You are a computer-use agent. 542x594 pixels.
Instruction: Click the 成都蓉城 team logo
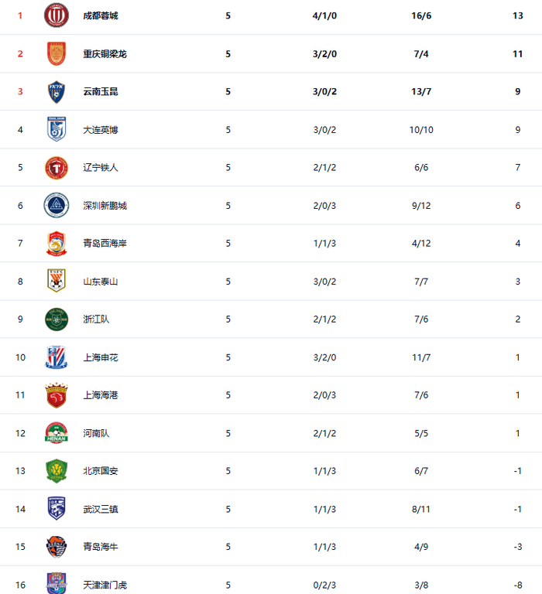point(56,15)
